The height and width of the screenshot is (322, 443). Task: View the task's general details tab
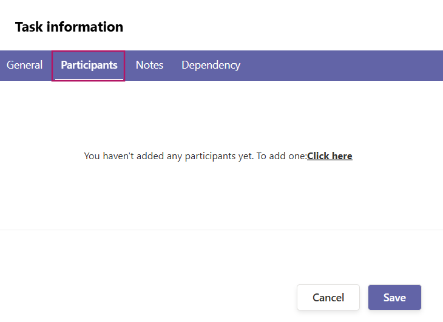coord(24,65)
